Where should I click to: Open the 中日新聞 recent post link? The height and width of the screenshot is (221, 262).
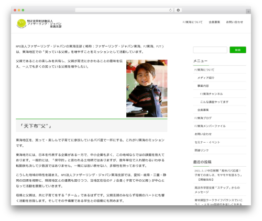click(219, 175)
